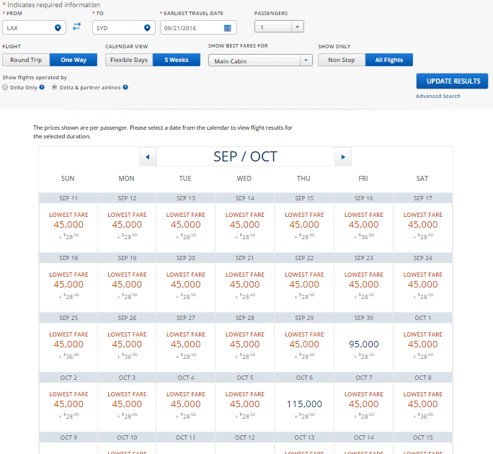This screenshot has width=493, height=454.
Task: Select SEP 21 fare of 45,000
Action: click(244, 287)
